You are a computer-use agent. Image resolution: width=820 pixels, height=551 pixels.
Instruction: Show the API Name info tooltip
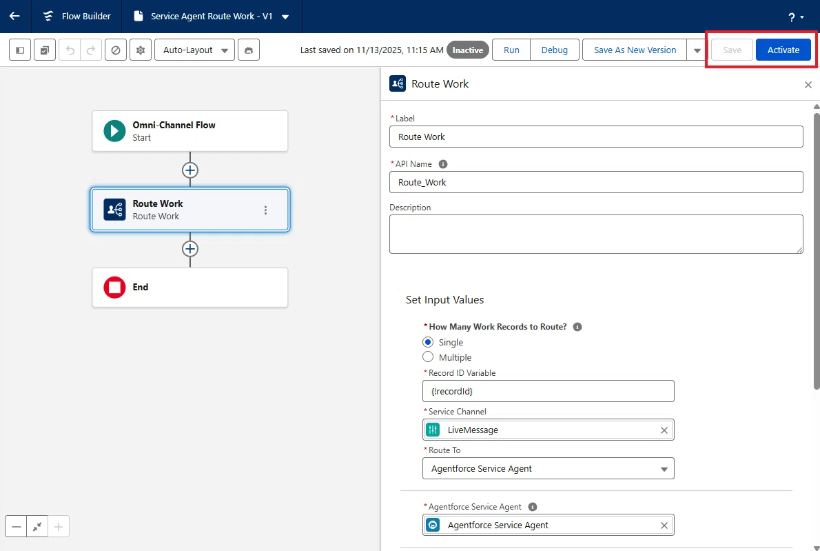[x=443, y=163]
